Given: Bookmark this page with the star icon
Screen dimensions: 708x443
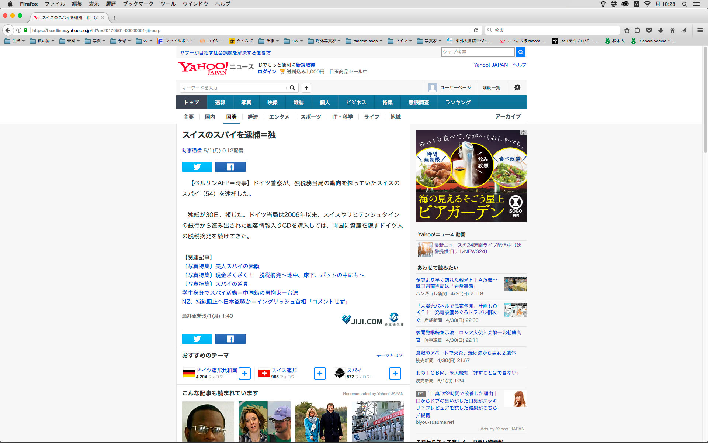Looking at the screenshot, I should point(627,30).
